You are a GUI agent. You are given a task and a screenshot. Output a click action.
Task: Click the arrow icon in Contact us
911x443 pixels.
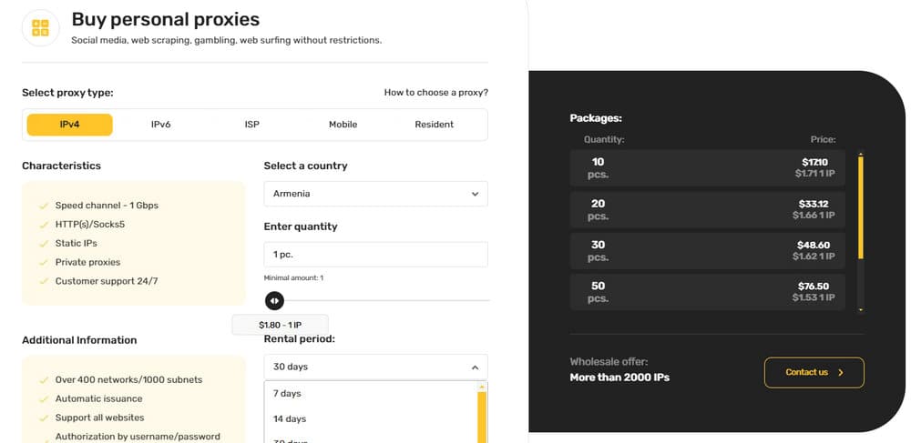click(x=841, y=373)
